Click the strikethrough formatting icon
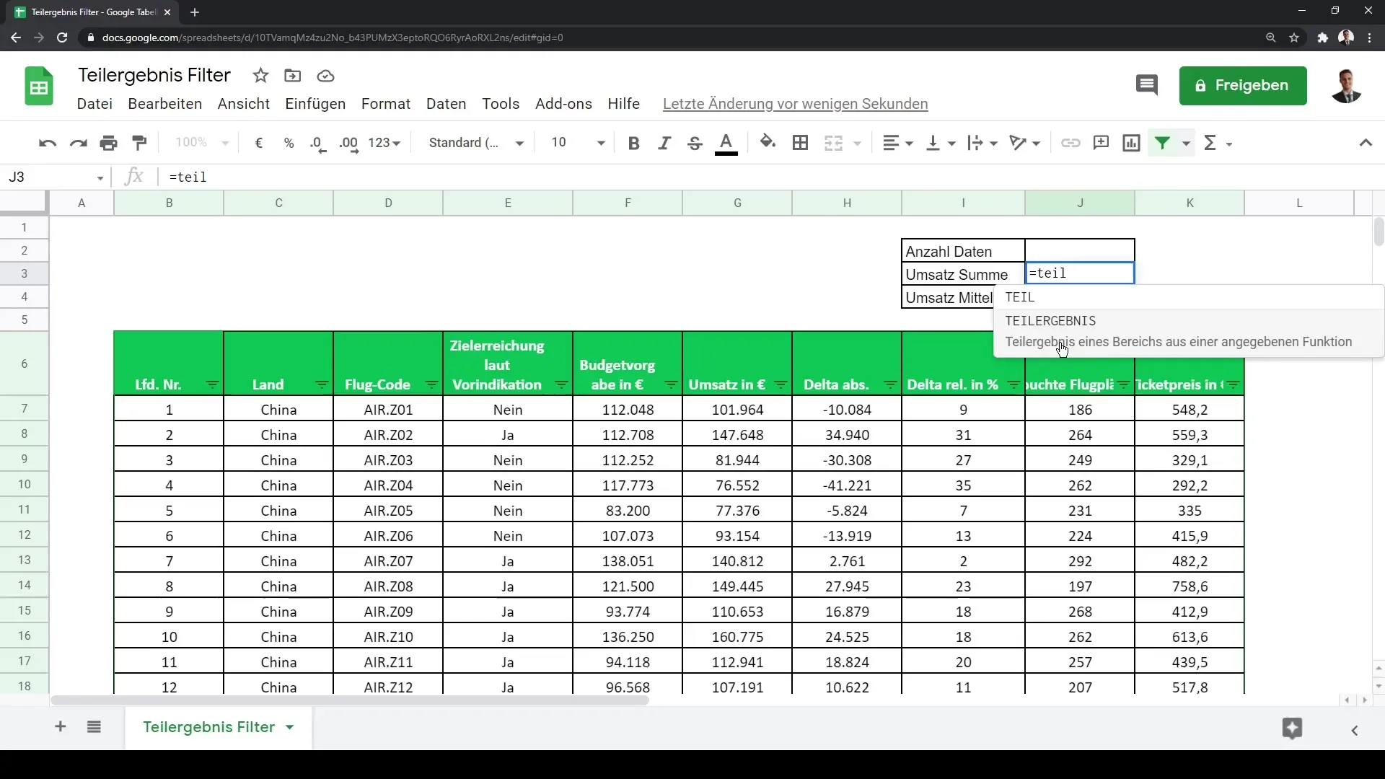Viewport: 1385px width, 779px height. [x=695, y=143]
